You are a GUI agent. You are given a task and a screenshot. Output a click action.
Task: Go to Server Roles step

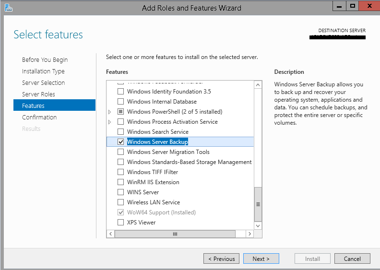pyautogui.click(x=38, y=94)
